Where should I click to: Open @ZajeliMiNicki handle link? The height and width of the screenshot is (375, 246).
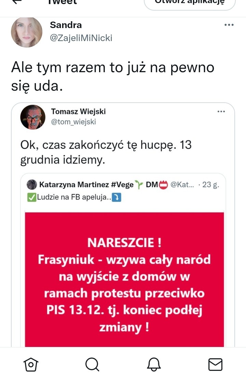[81, 38]
